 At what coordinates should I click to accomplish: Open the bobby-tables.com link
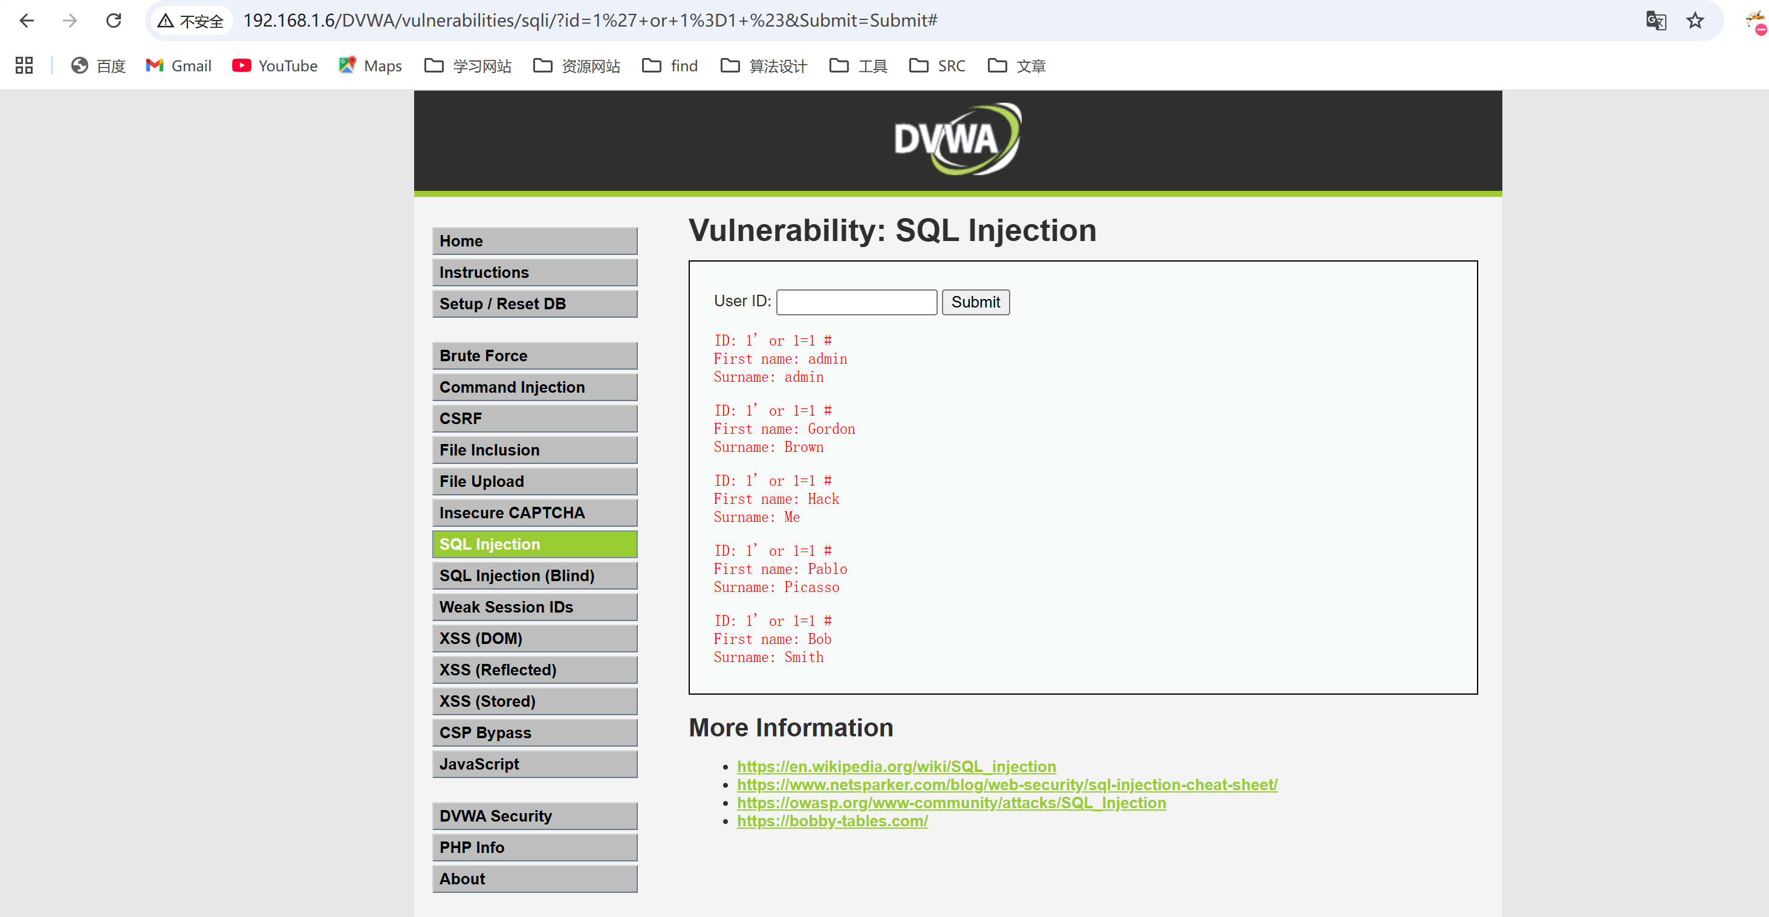click(833, 821)
